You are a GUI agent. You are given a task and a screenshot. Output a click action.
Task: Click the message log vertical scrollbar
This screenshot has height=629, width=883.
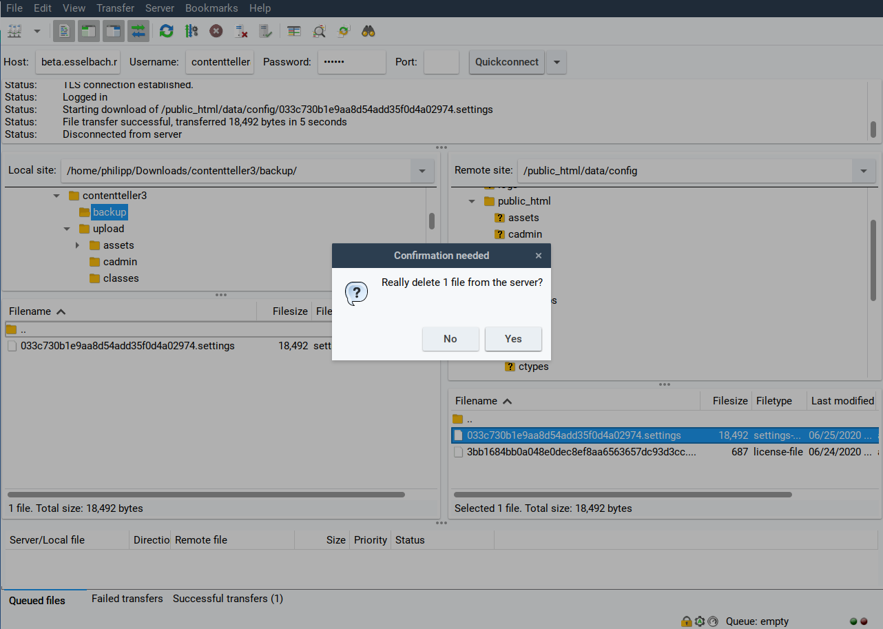click(x=873, y=129)
